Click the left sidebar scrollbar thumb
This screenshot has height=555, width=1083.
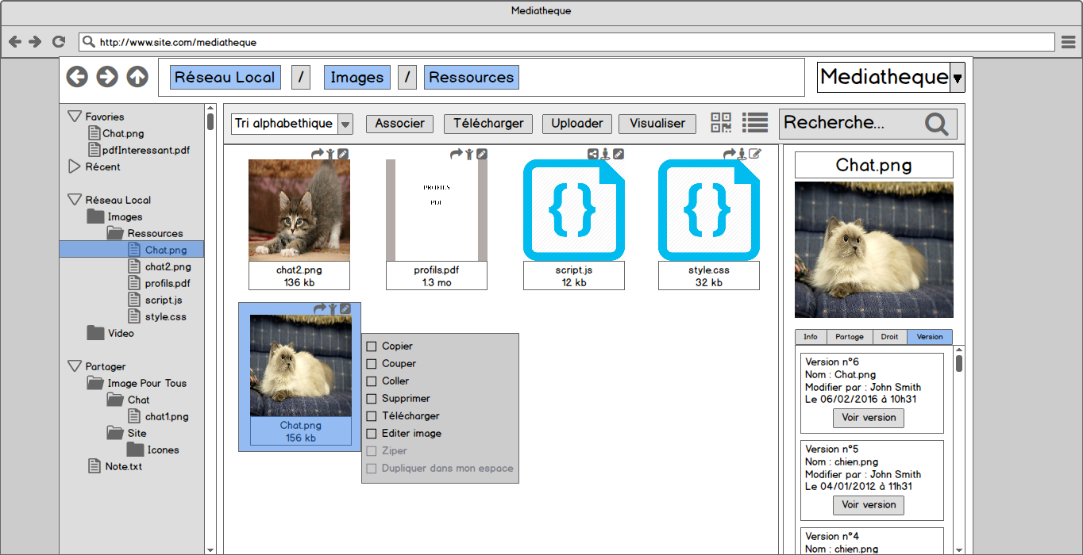[210, 121]
